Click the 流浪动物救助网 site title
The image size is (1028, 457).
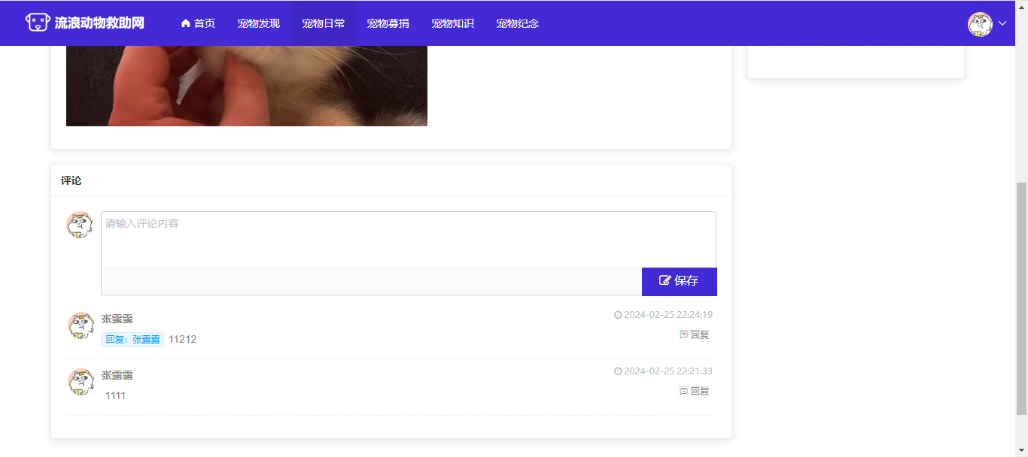[99, 23]
